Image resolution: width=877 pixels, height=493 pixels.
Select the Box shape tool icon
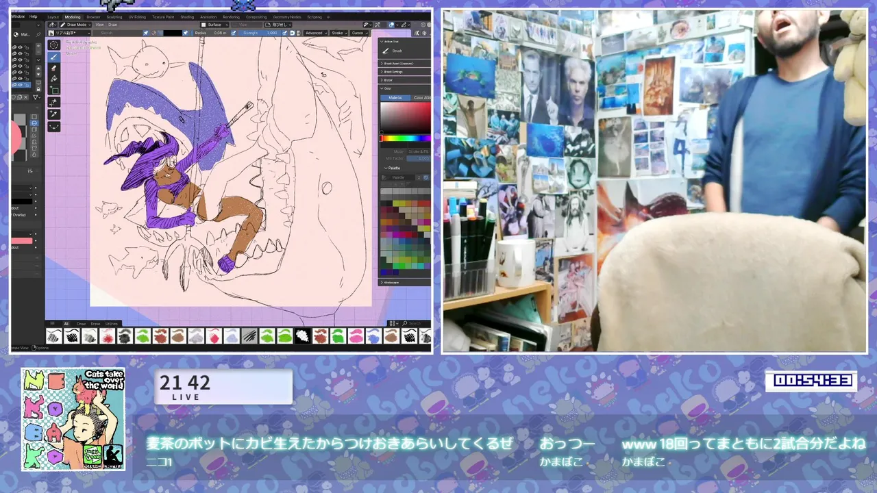tap(53, 90)
